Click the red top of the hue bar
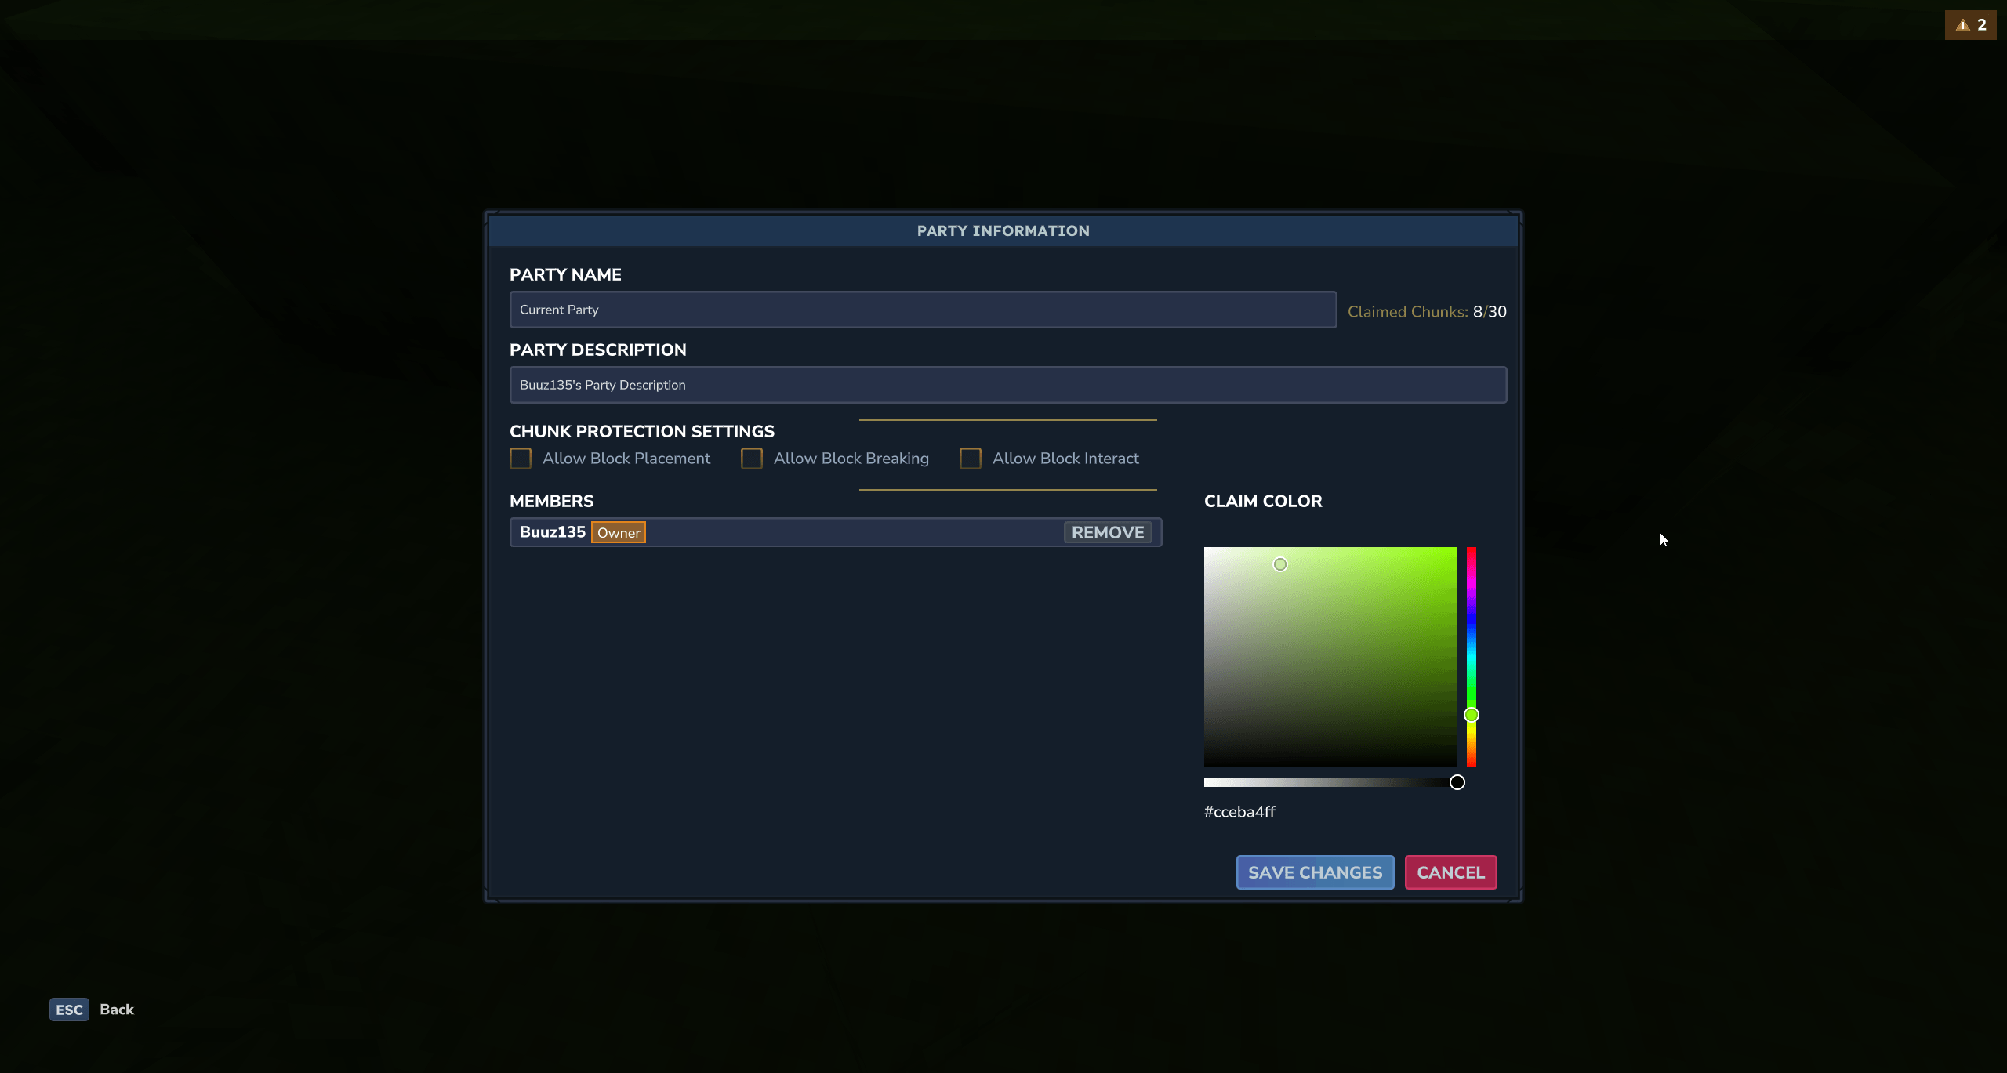This screenshot has height=1073, width=2007. point(1472,552)
